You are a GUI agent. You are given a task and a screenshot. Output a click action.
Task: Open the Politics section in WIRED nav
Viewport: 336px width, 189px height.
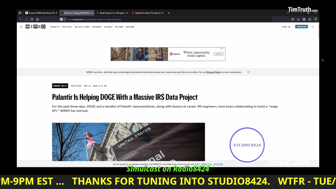(x=67, y=27)
